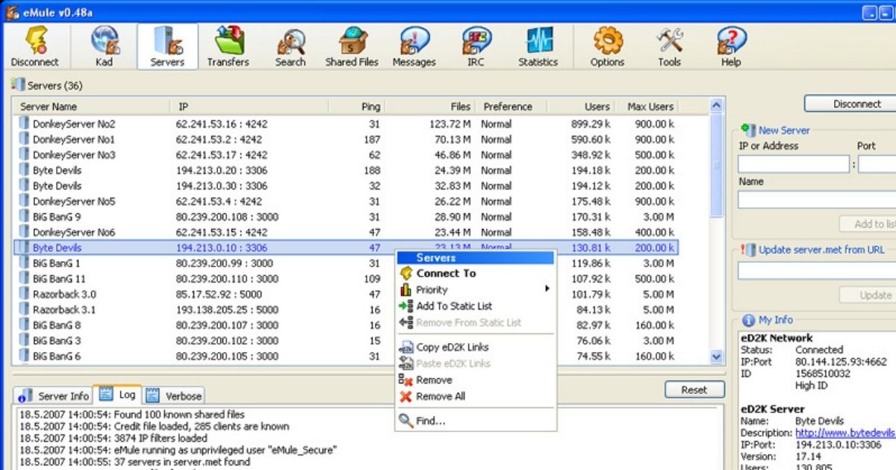
Task: Open the Transfers view
Action: (x=228, y=45)
